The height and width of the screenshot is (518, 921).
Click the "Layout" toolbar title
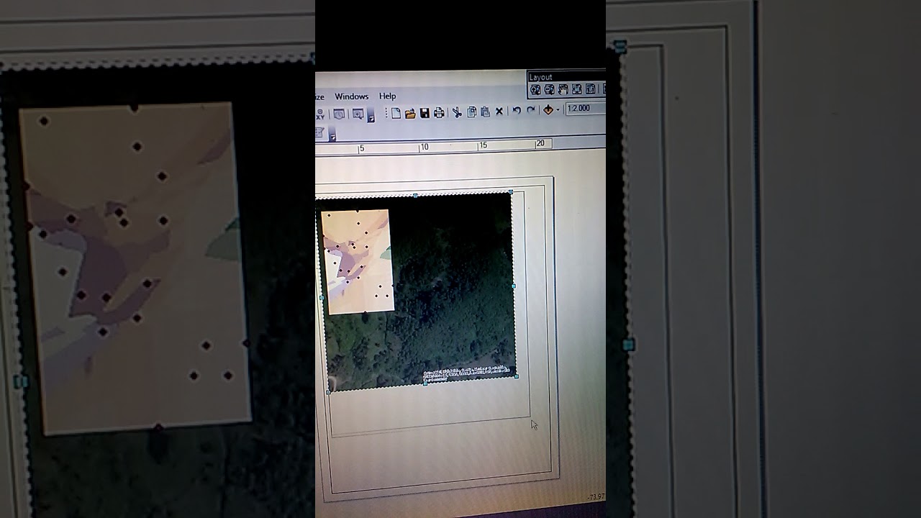click(x=540, y=77)
